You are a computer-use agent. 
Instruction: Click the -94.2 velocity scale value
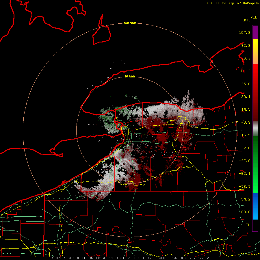click(245, 199)
